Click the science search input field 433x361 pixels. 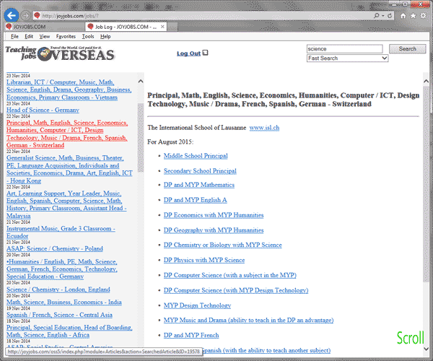click(345, 49)
